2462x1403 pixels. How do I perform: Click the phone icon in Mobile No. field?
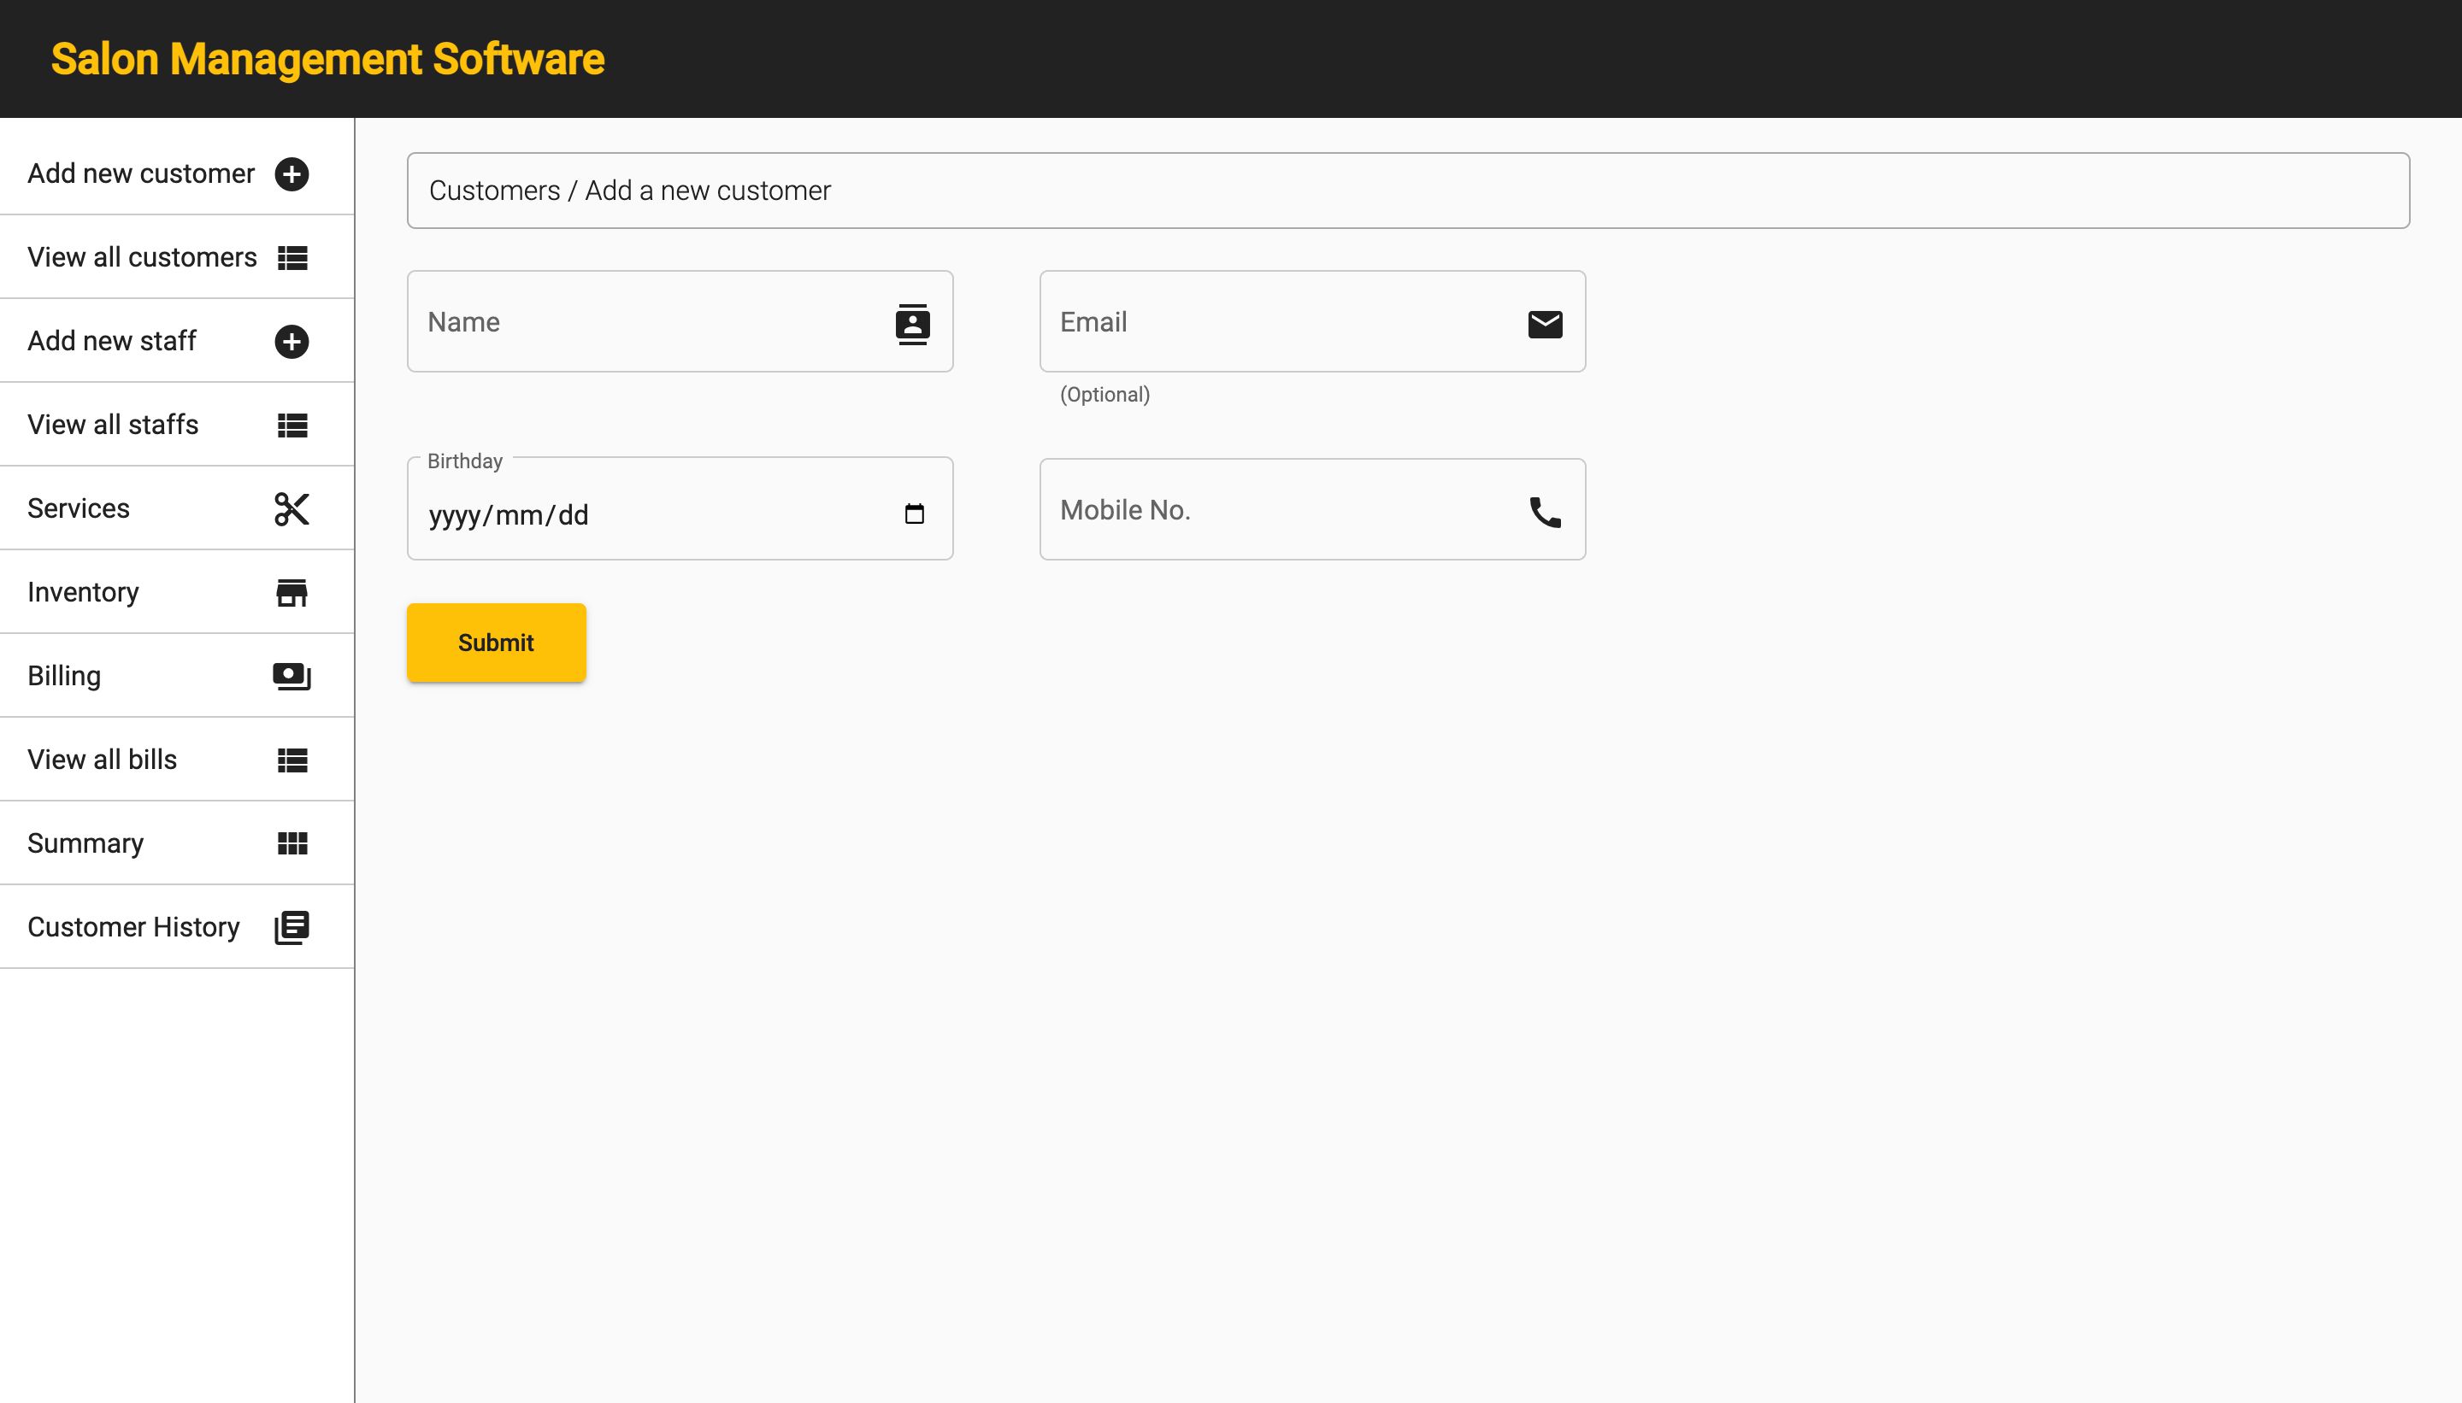pyautogui.click(x=1544, y=512)
